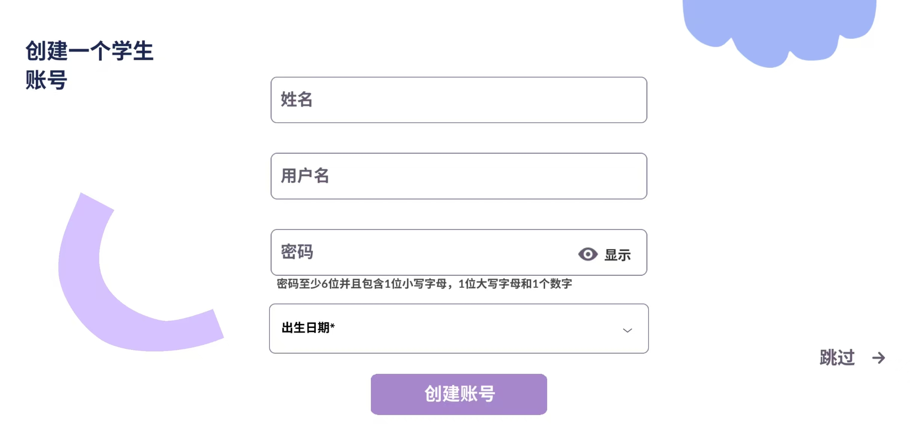Image resolution: width=918 pixels, height=424 pixels.
Task: Click the password requirements hint text
Action: pos(424,284)
